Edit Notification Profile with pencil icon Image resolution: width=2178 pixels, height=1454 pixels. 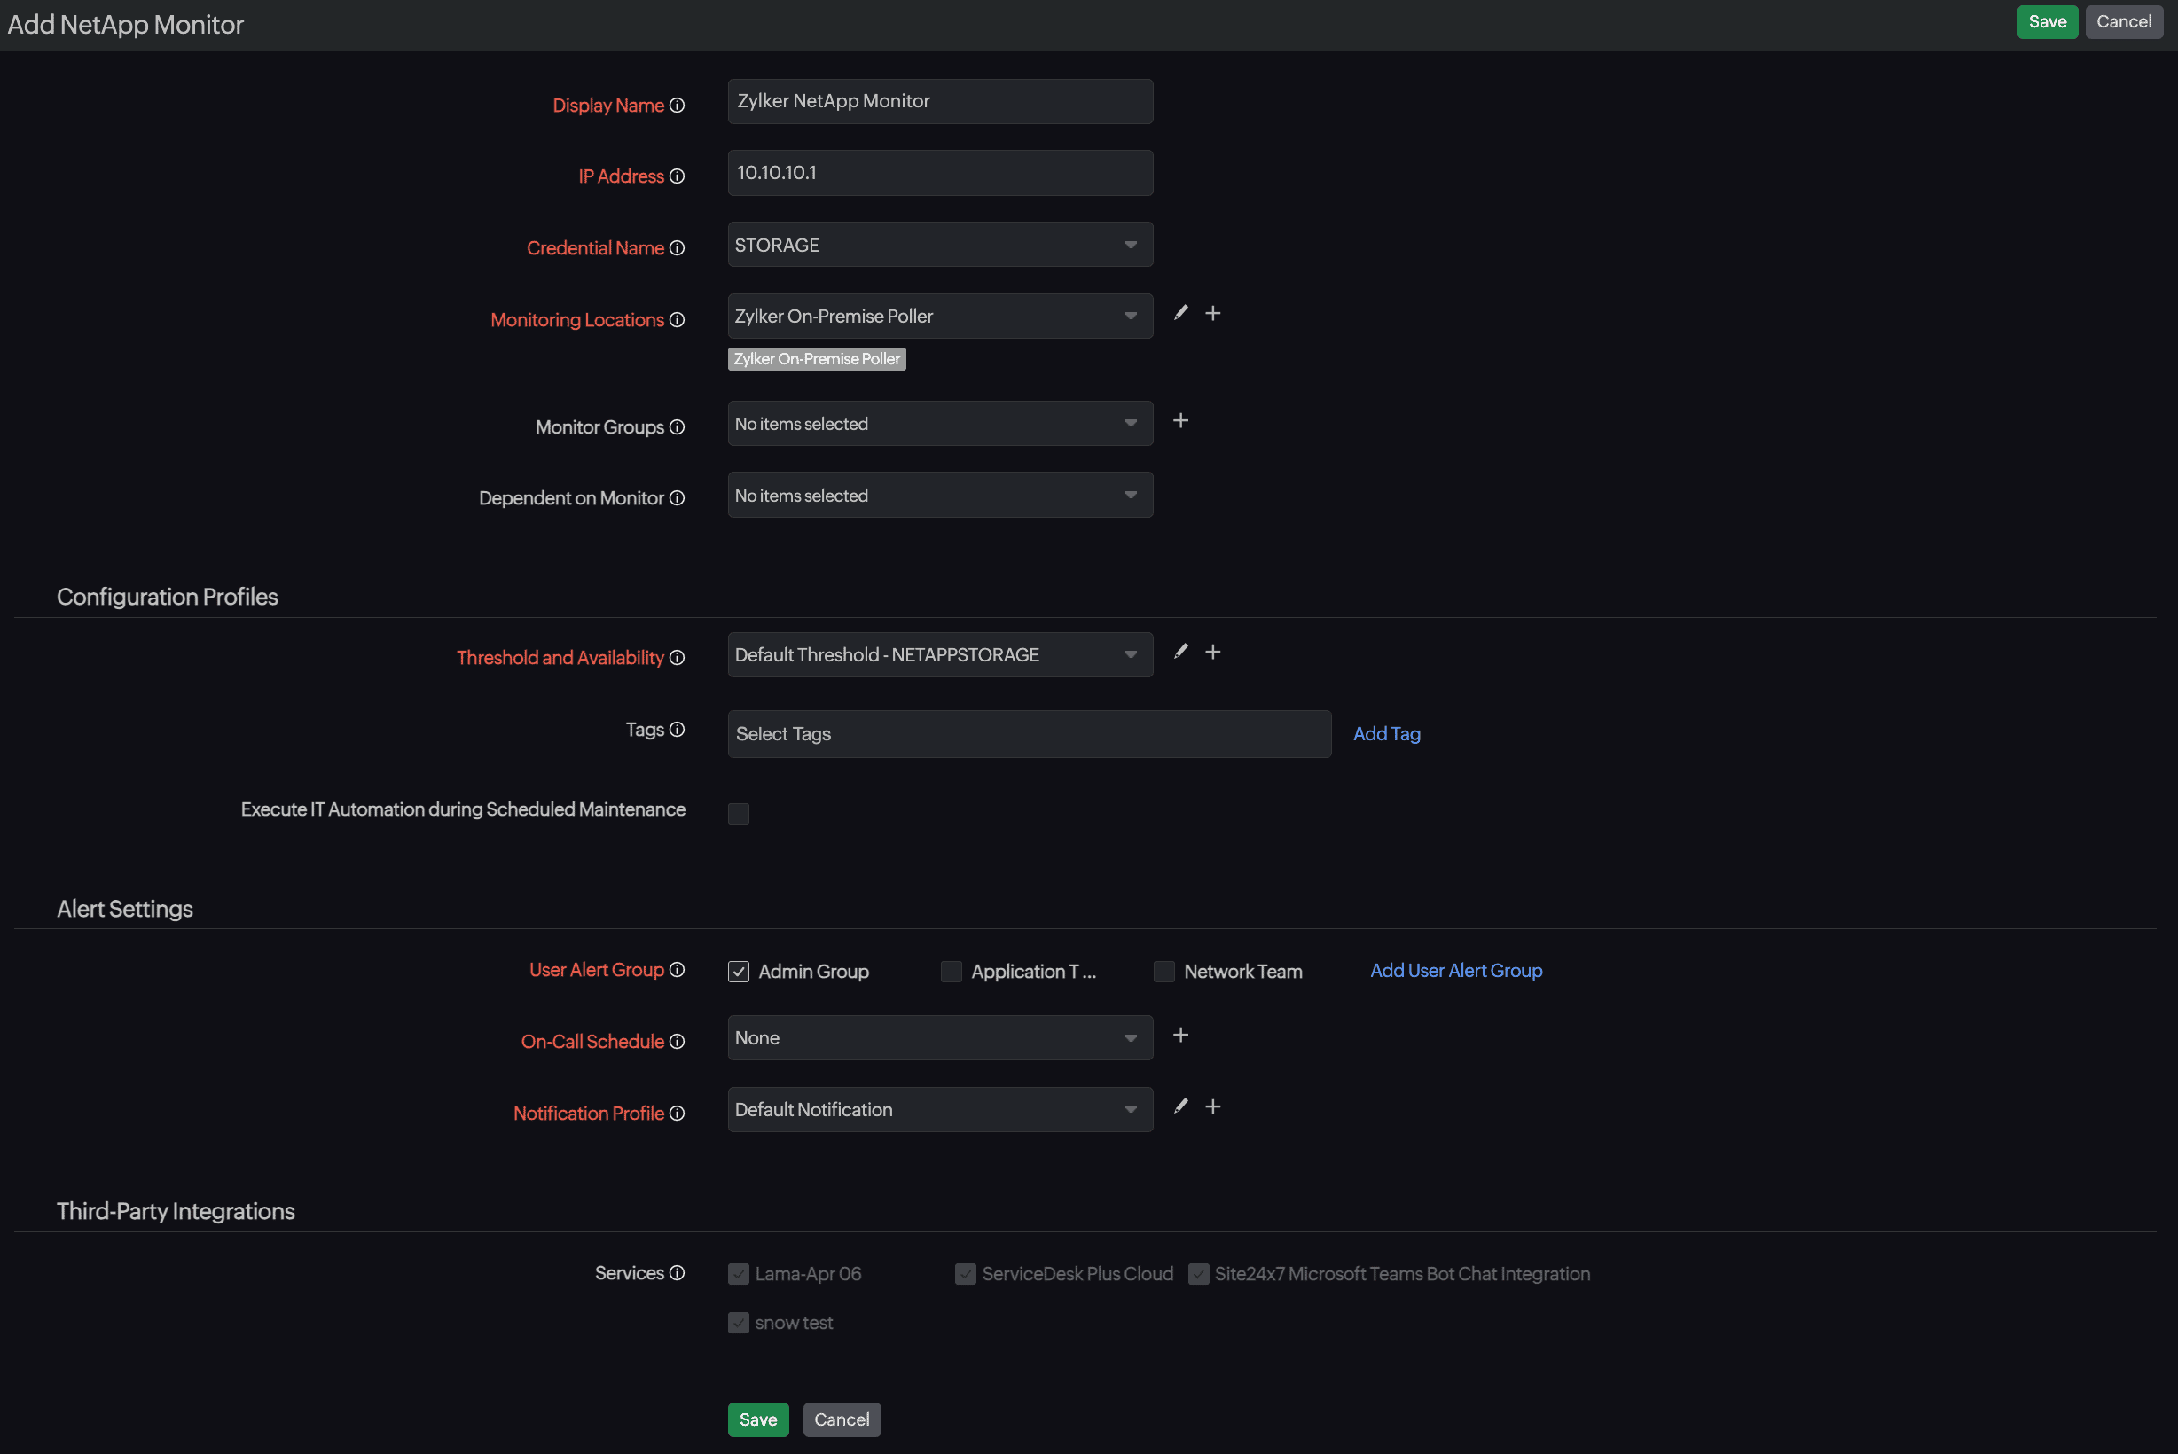pyautogui.click(x=1180, y=1106)
